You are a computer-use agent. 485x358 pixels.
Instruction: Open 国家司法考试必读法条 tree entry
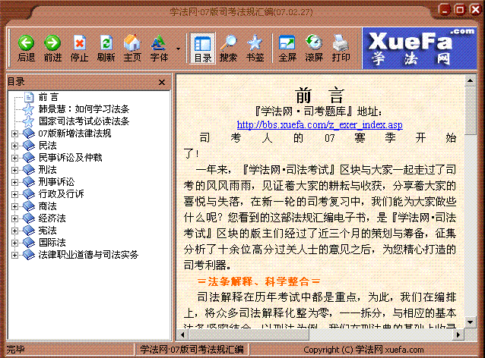[x=84, y=121]
